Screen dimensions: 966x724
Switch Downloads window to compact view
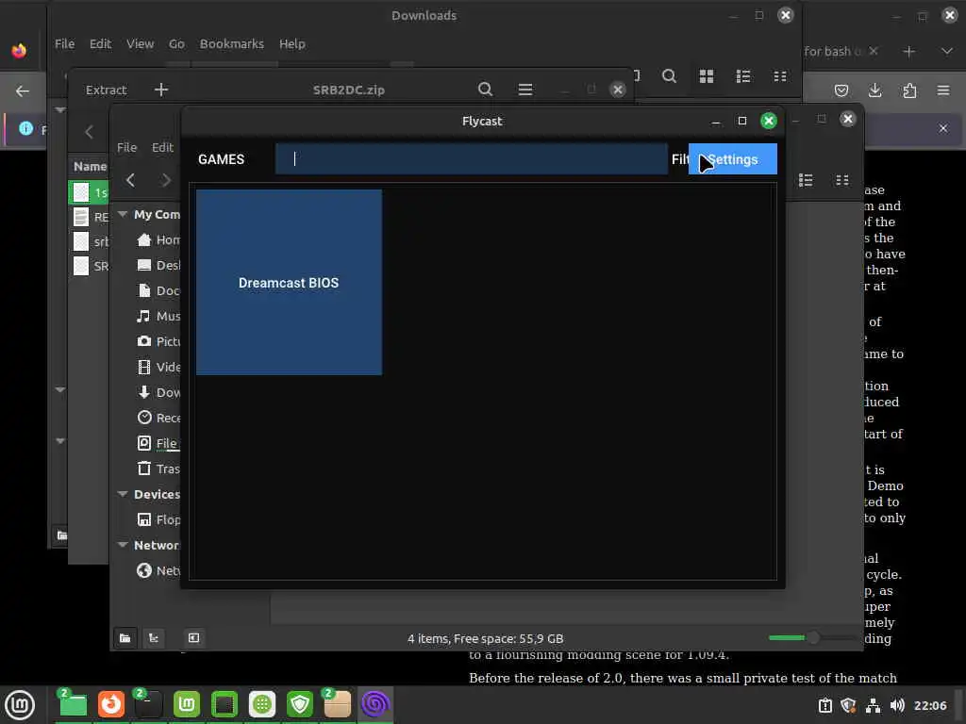pyautogui.click(x=780, y=76)
